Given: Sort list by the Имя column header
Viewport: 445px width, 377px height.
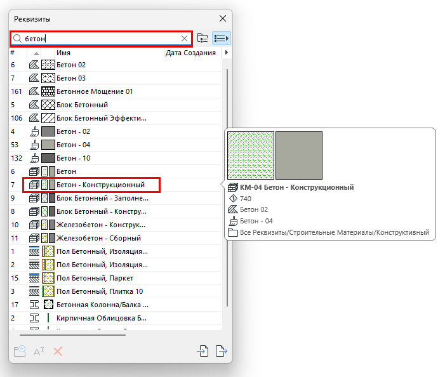Looking at the screenshot, I should [x=109, y=53].
